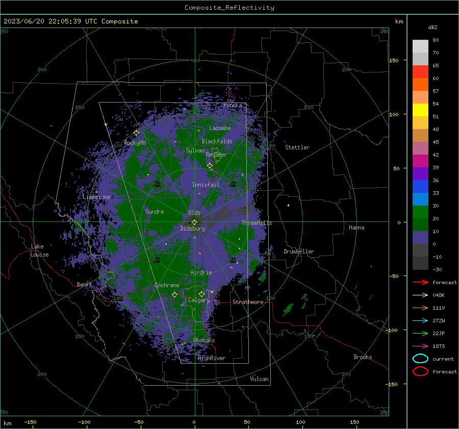This screenshot has width=459, height=429.
Task: Click the Stettler city label
Action: point(297,147)
